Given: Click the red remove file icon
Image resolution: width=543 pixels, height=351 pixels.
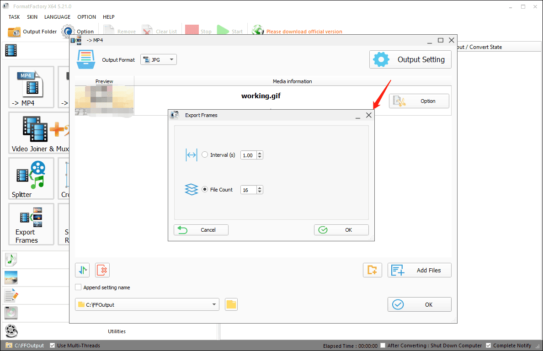Looking at the screenshot, I should click(102, 270).
